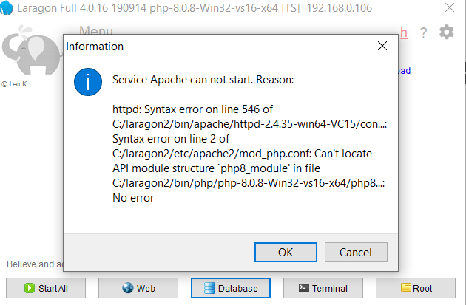The image size is (466, 305).
Task: Click the Laragon app icon in title bar
Action: coord(7,7)
